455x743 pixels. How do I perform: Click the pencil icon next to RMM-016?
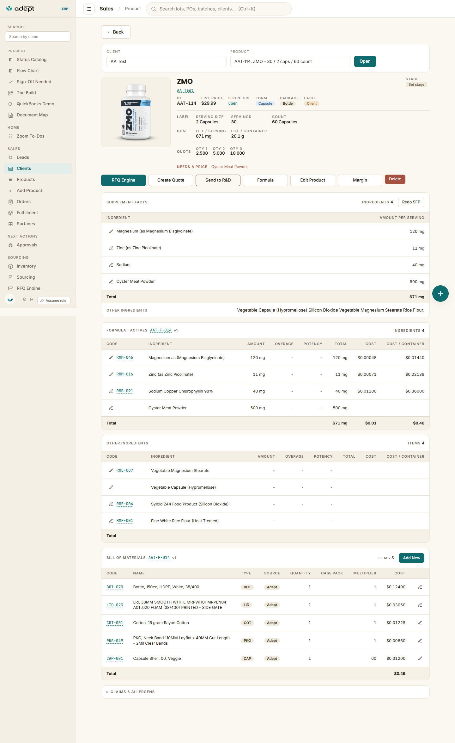(x=111, y=375)
